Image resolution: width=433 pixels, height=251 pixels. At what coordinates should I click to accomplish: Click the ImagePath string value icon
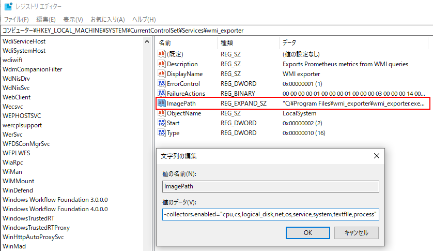tap(162, 103)
